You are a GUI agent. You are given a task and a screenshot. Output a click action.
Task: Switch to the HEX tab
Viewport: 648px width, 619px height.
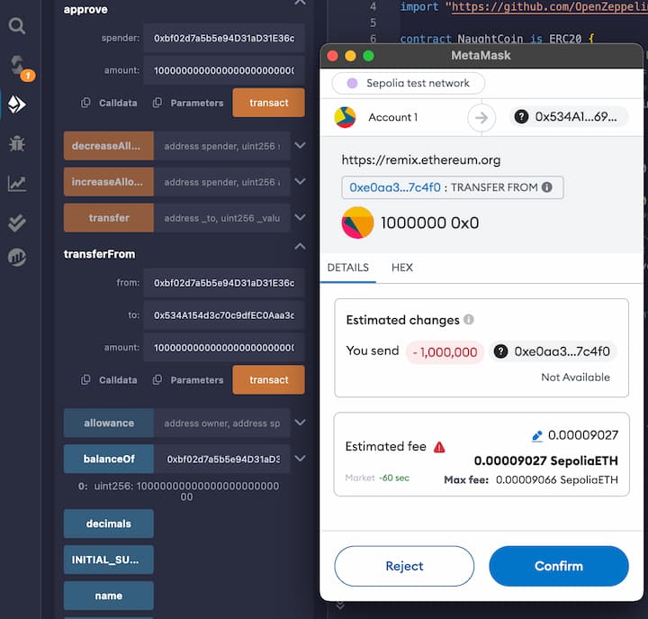[x=402, y=268]
